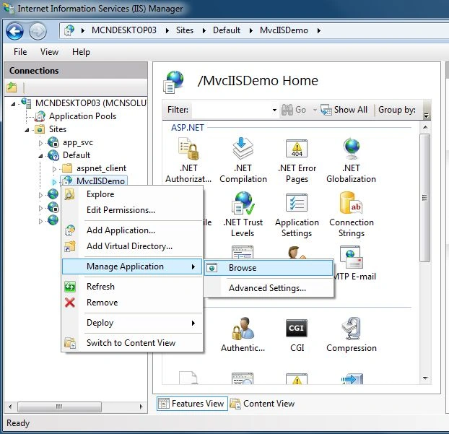
Task: Click the Connections scrollbar right arrow
Action: (141, 407)
